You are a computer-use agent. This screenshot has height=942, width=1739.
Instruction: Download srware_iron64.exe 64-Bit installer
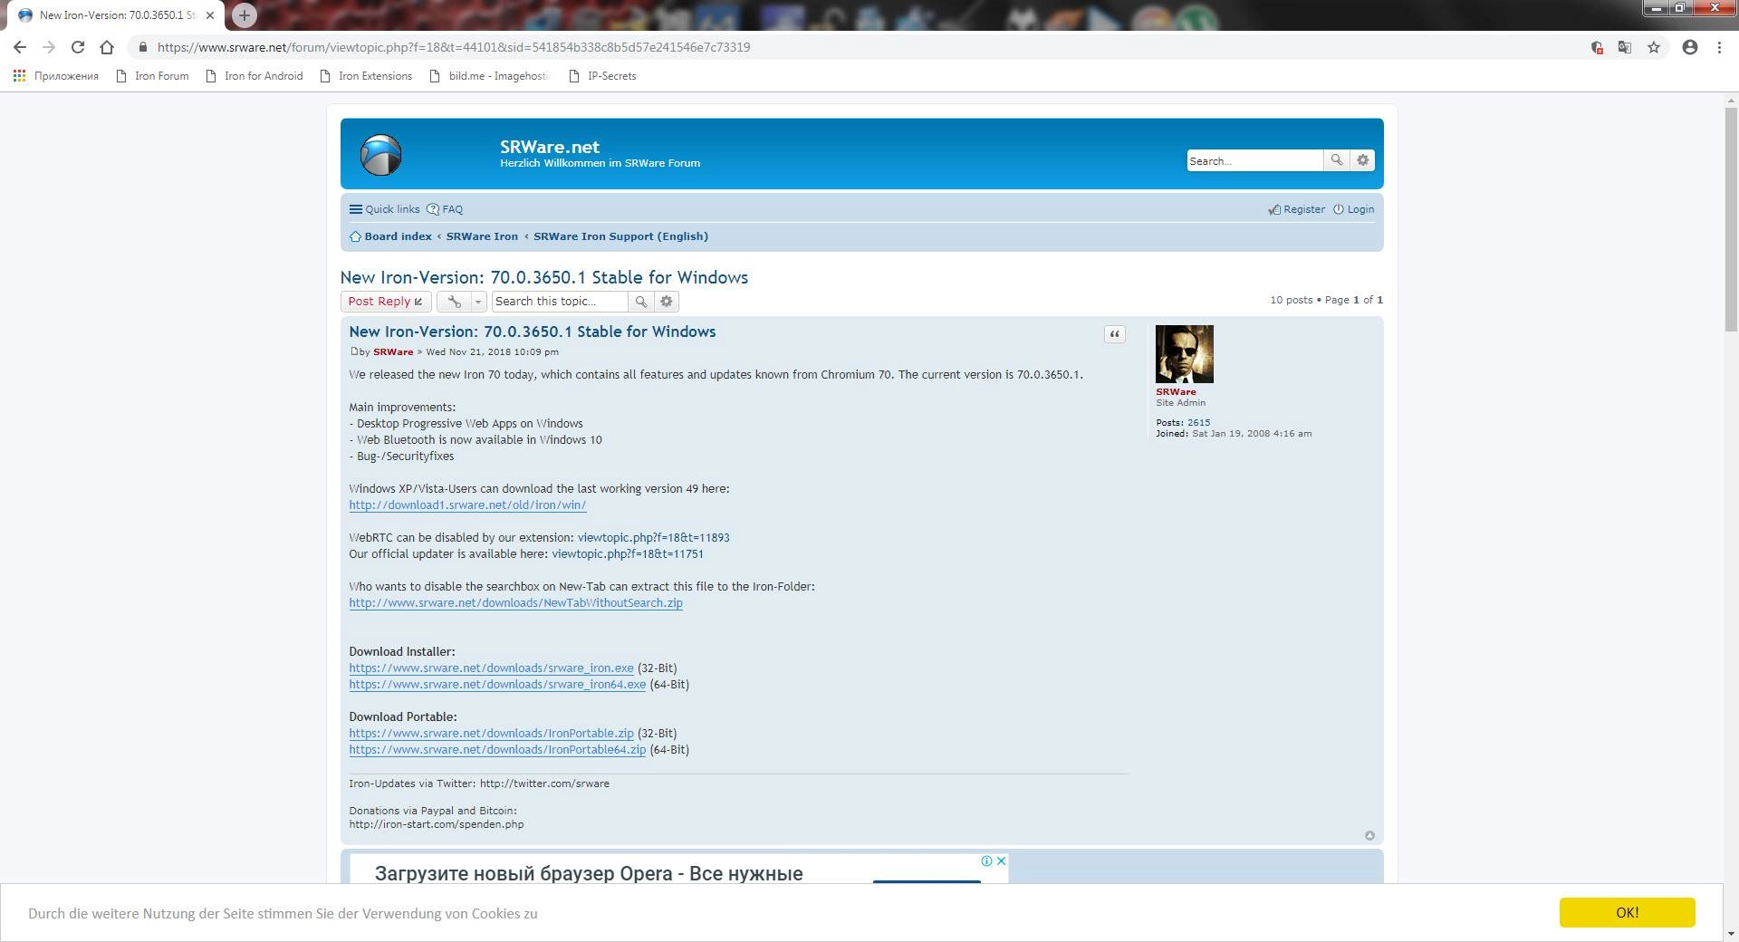pos(497,685)
